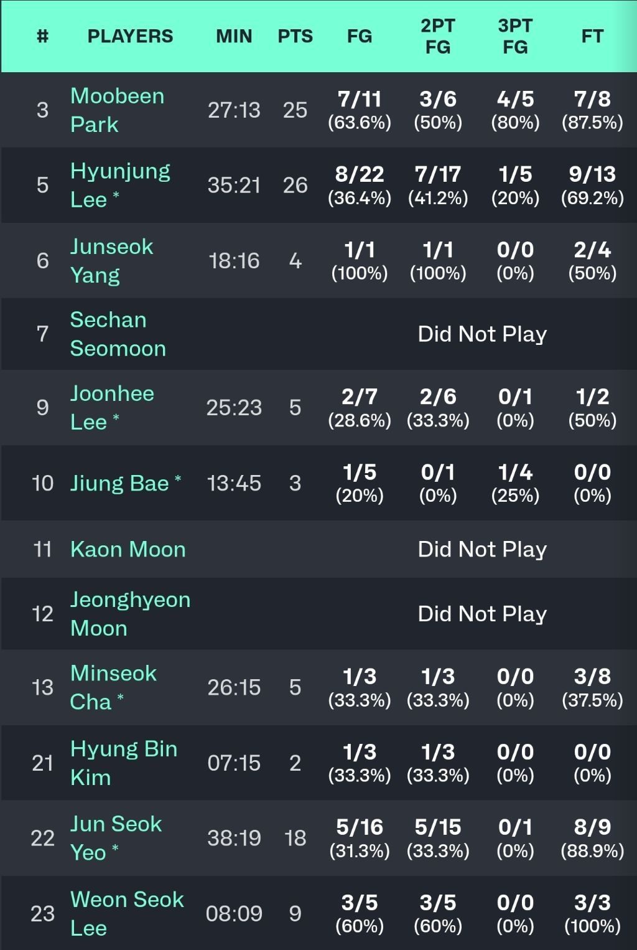Sort by the PTS column header
The width and height of the screenshot is (637, 950).
pyautogui.click(x=295, y=36)
